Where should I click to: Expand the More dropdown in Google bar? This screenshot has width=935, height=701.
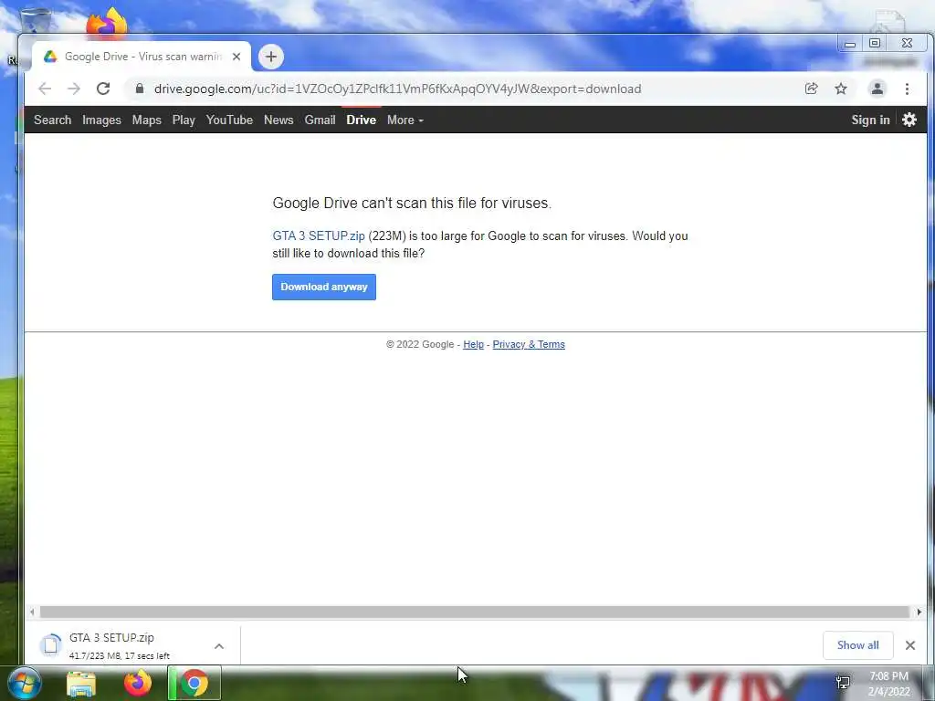[404, 120]
